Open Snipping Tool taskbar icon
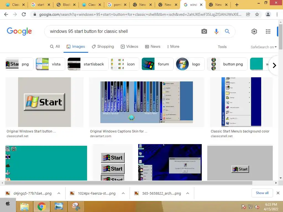Viewport: 283px width, 212px height. (x=76, y=206)
